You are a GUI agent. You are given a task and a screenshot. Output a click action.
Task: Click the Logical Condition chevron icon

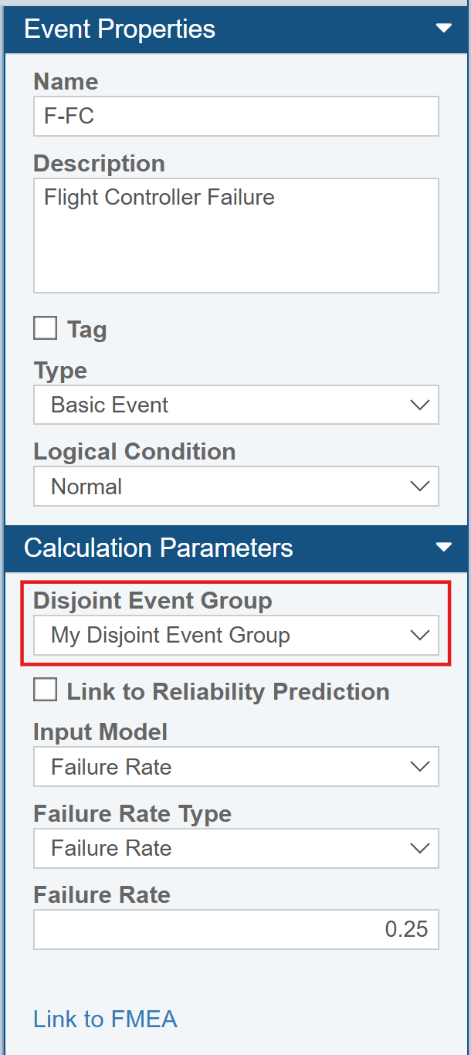(419, 487)
